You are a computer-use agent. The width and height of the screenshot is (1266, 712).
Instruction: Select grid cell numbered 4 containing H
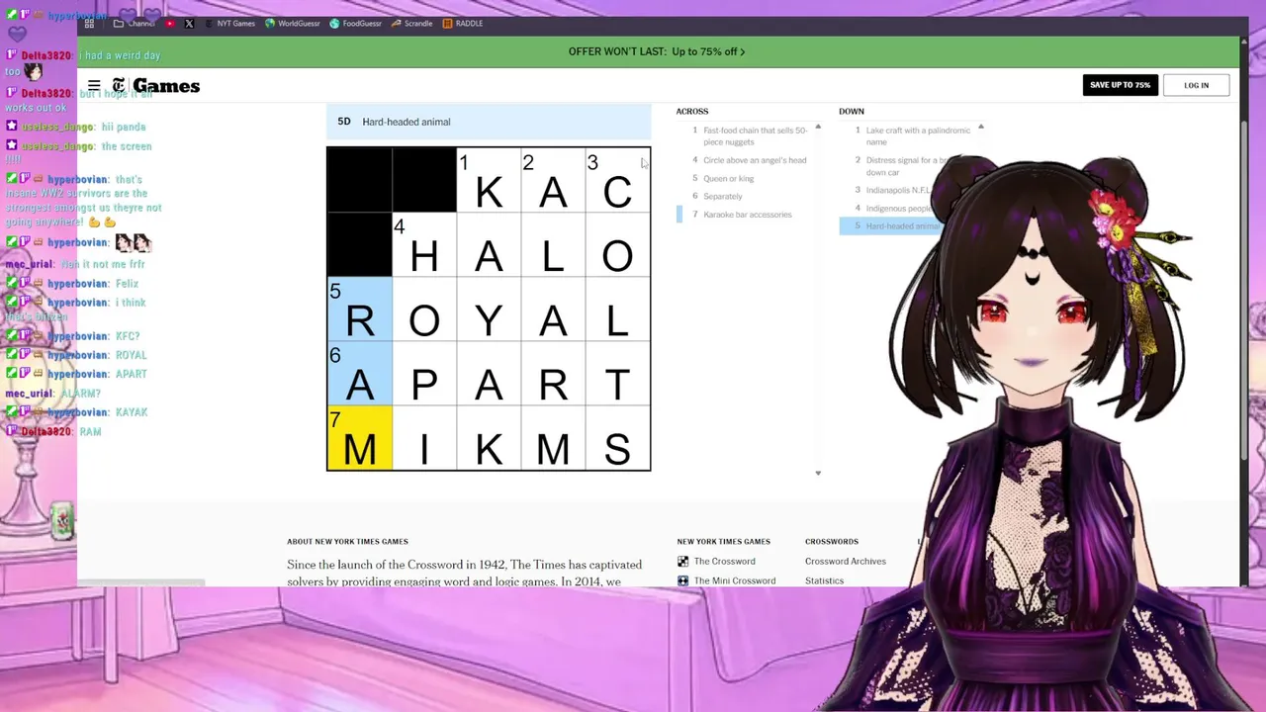(x=424, y=245)
